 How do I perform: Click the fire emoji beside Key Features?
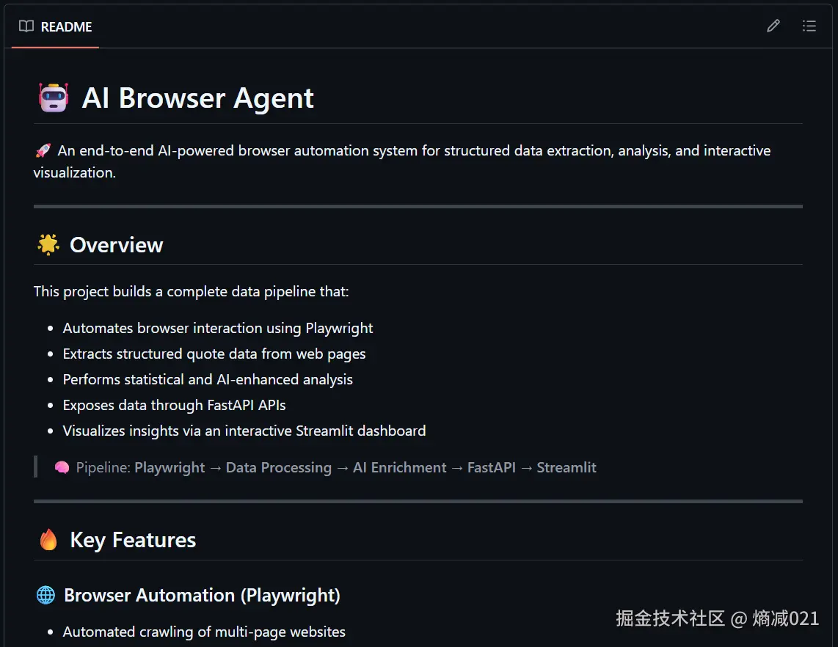coord(48,540)
